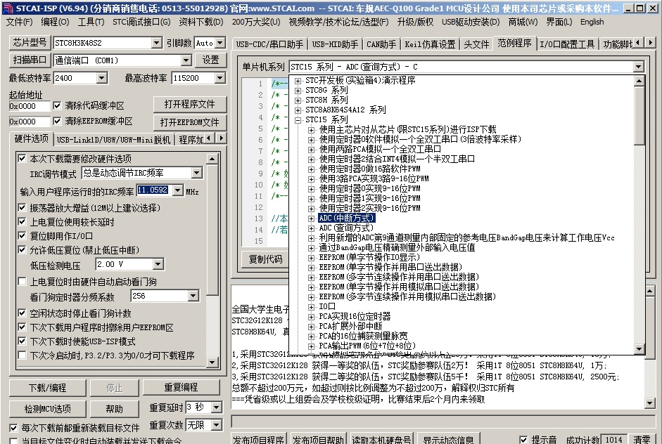This screenshot has height=444, width=662.
Task: Toggle 振荡器放大增益 checkbox
Action: coord(22,207)
